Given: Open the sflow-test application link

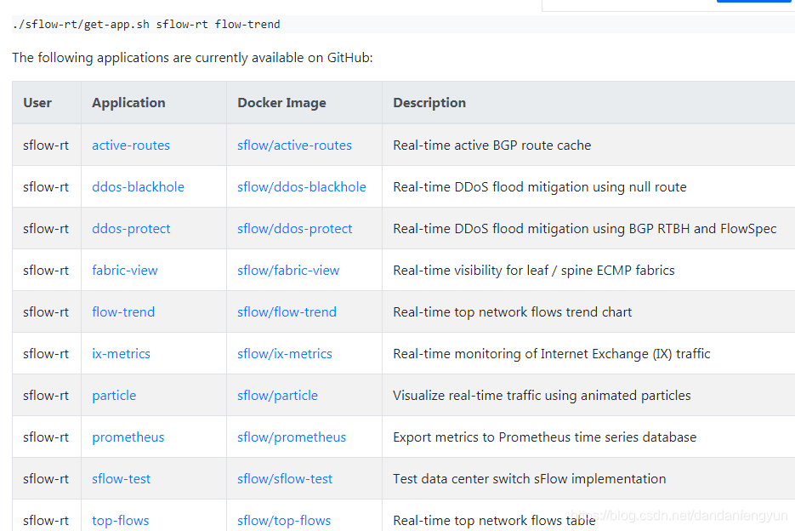Looking at the screenshot, I should click(x=121, y=478).
